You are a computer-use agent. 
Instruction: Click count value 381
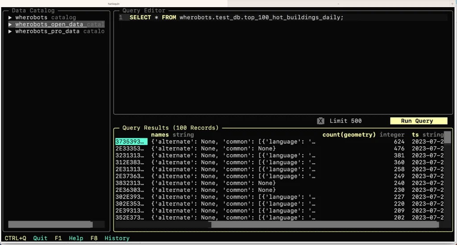399,156
